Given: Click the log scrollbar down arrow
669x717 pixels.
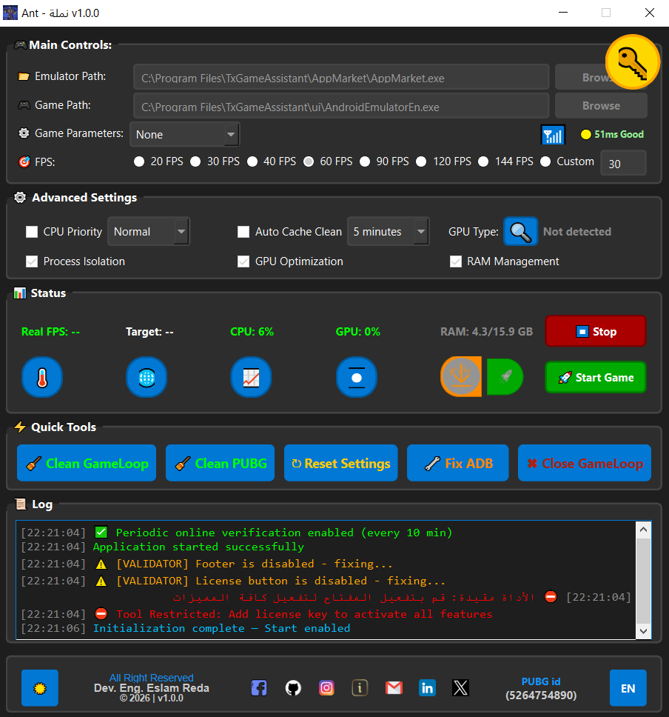Looking at the screenshot, I should [643, 630].
